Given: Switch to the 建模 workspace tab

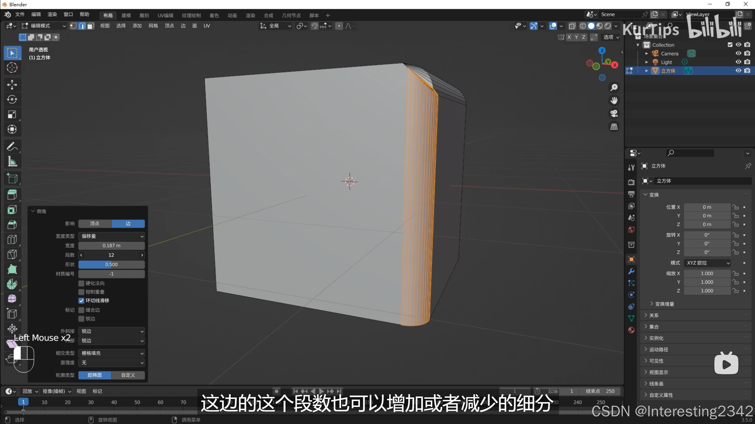Looking at the screenshot, I should pos(126,15).
